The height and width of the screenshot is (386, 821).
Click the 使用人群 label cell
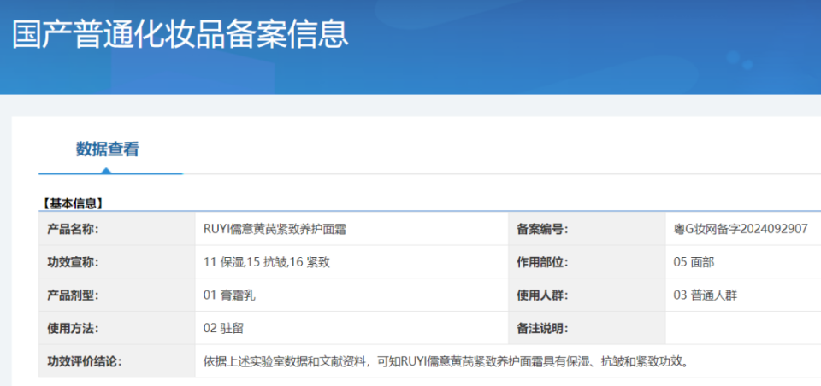pyautogui.click(x=587, y=295)
